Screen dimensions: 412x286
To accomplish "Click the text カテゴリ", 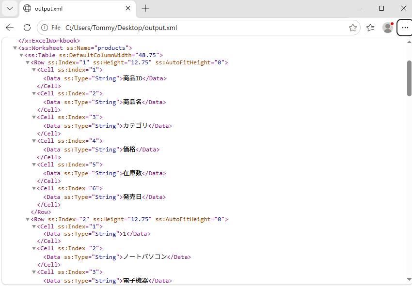I will pos(136,125).
